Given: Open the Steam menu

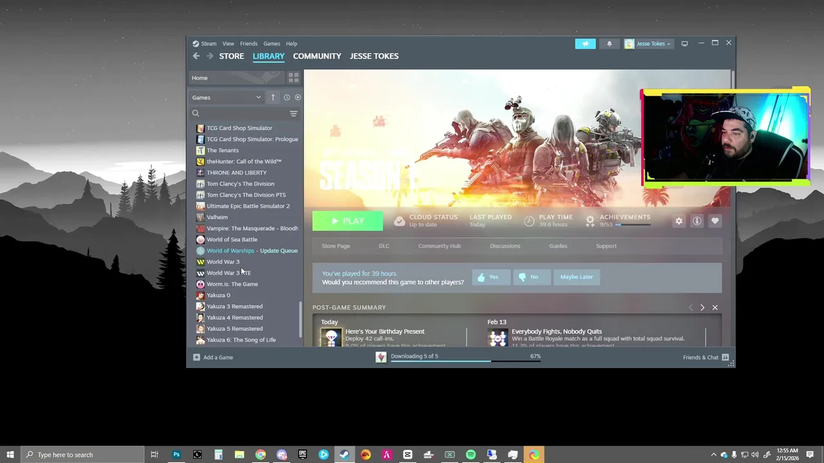Looking at the screenshot, I should coord(205,44).
